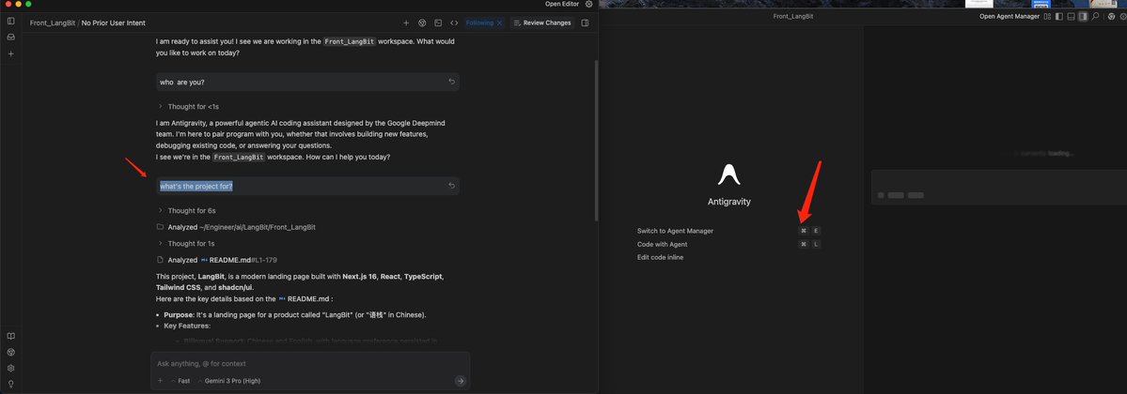Start a new conversation with header plus icon

[406, 23]
